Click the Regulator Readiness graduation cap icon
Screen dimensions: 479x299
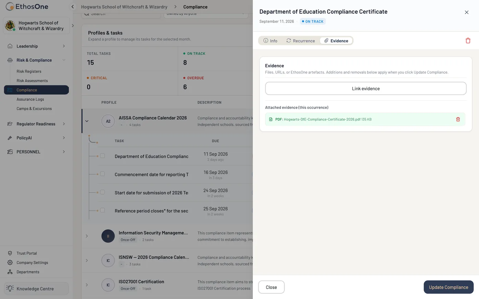pos(10,124)
